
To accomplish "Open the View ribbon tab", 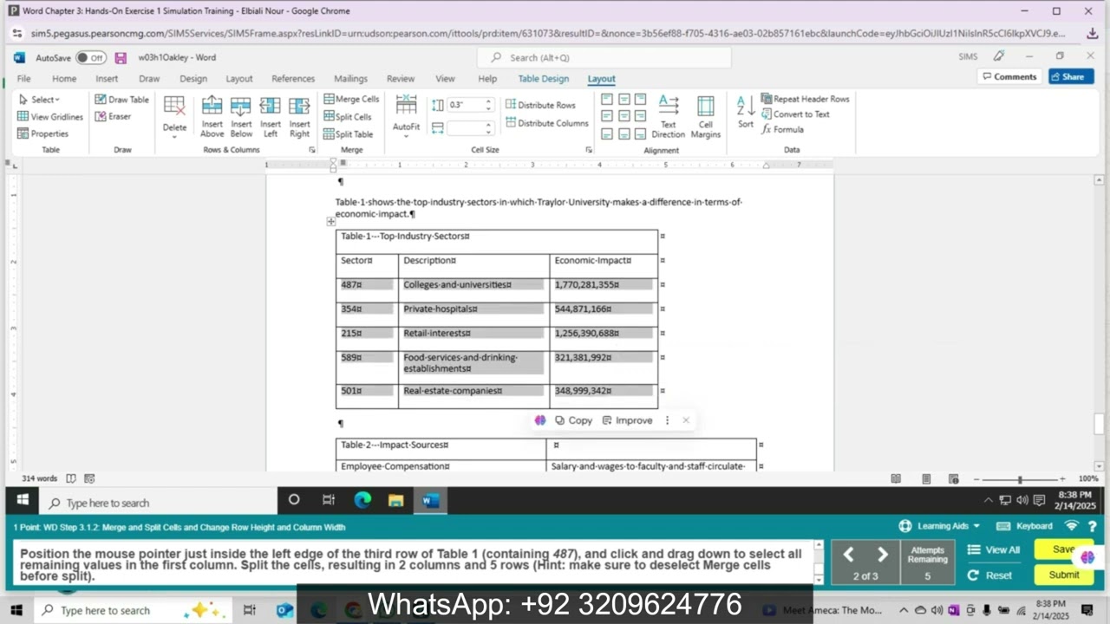I will point(445,79).
